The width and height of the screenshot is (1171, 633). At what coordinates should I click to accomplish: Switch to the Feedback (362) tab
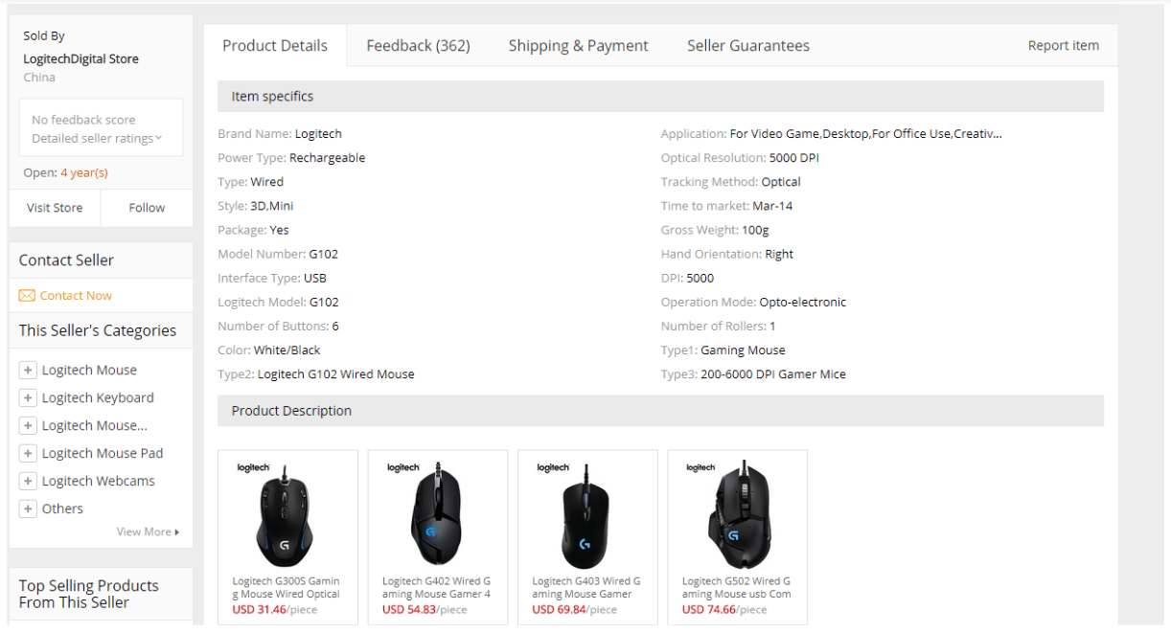tap(418, 46)
